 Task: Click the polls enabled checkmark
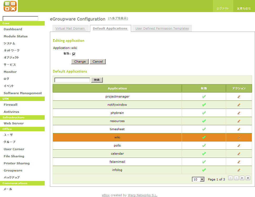coord(204,145)
